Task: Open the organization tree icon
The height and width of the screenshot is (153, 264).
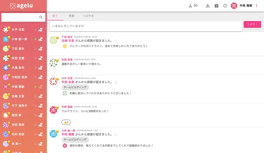Action: coord(208,6)
